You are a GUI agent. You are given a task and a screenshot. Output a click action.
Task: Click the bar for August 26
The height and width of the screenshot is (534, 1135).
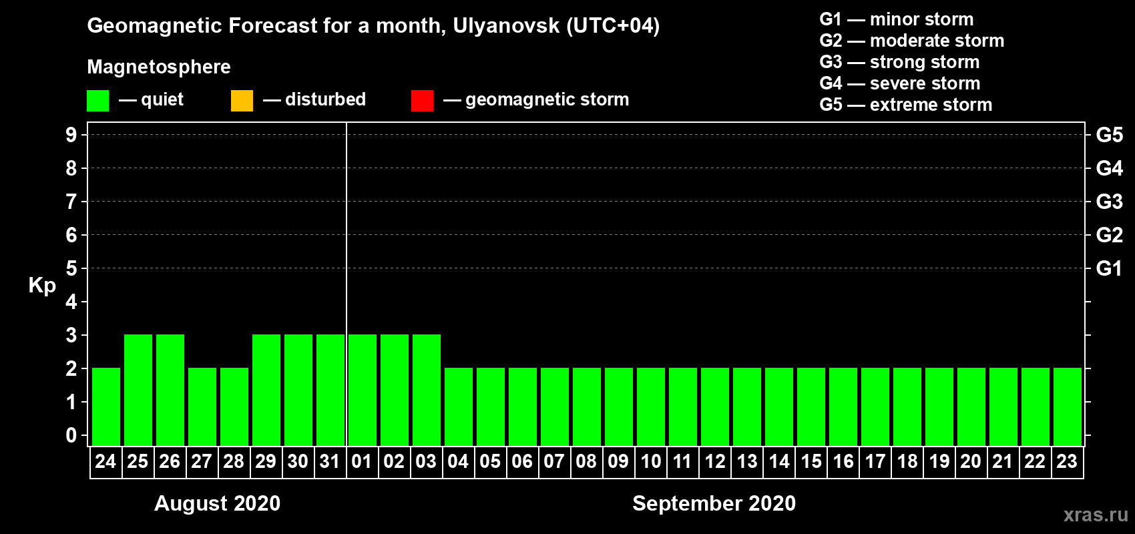170,390
